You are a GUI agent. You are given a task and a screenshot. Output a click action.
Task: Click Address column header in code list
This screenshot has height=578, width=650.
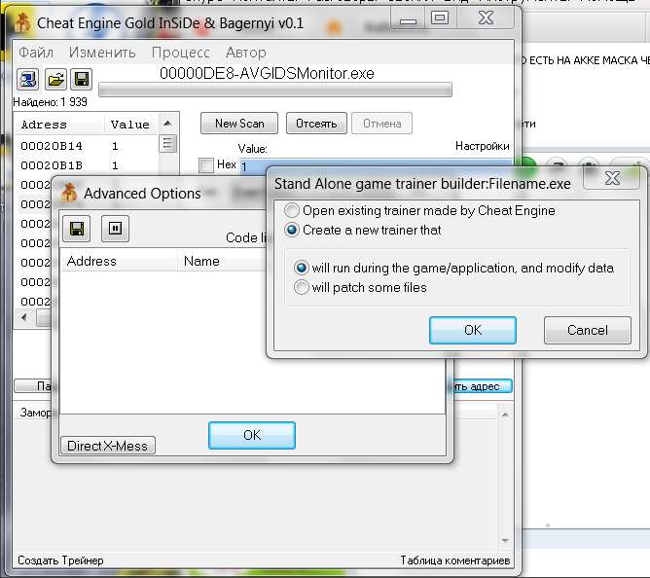coord(119,261)
